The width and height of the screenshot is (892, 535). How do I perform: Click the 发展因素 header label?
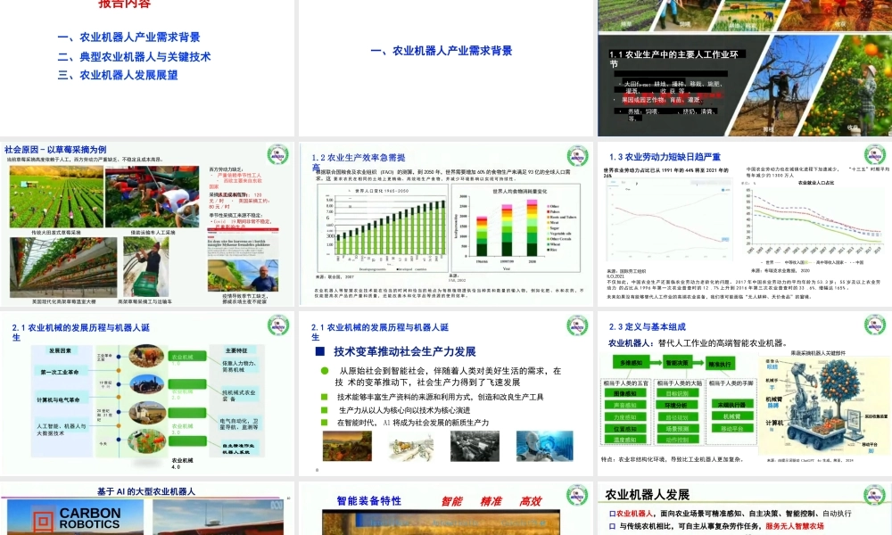coord(60,350)
